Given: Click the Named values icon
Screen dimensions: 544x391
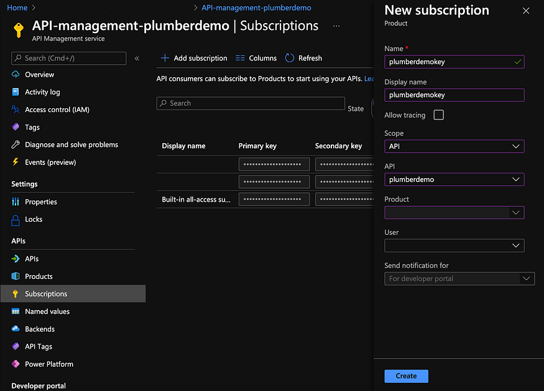Looking at the screenshot, I should tap(16, 311).
